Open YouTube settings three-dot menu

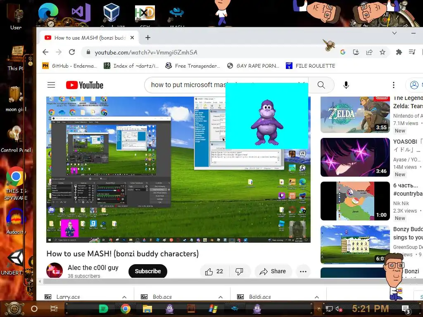[394, 85]
